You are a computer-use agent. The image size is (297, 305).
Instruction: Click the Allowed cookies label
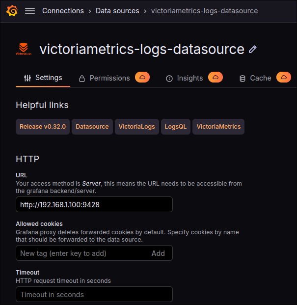tap(39, 224)
